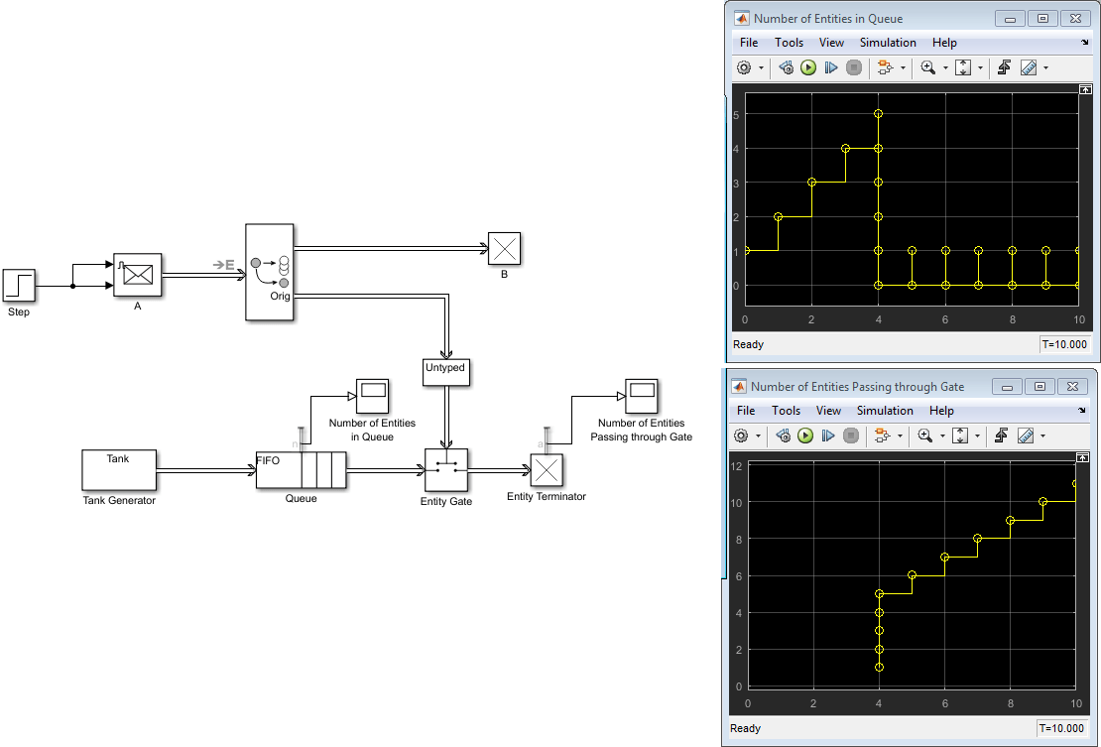Select the Step block
The height and width of the screenshot is (747, 1101).
coord(19,286)
